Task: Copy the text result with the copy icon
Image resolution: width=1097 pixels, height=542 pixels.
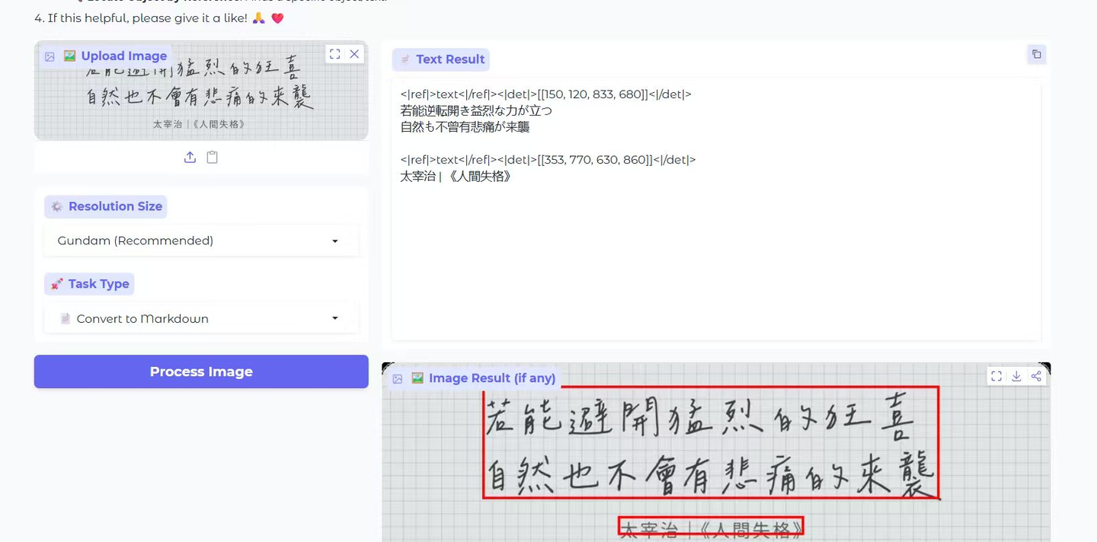Action: [1036, 54]
